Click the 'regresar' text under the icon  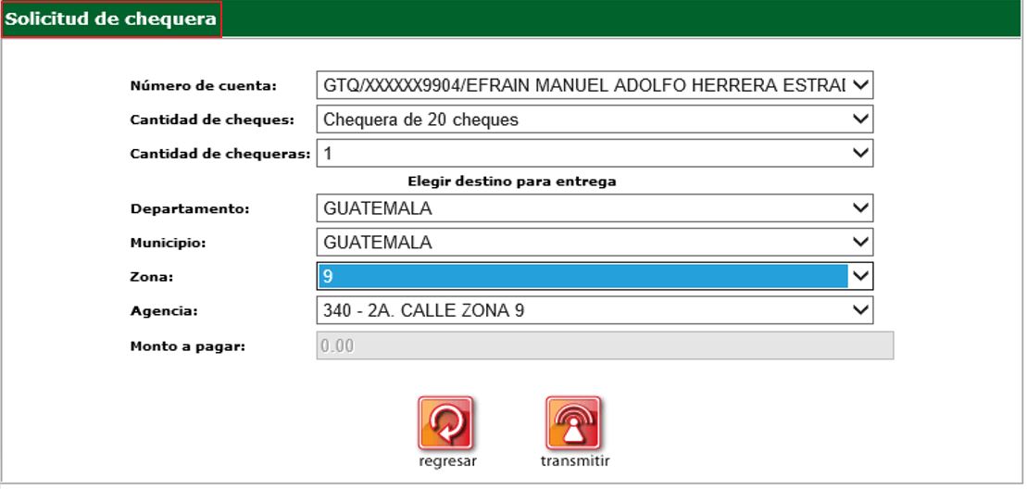tap(447, 461)
